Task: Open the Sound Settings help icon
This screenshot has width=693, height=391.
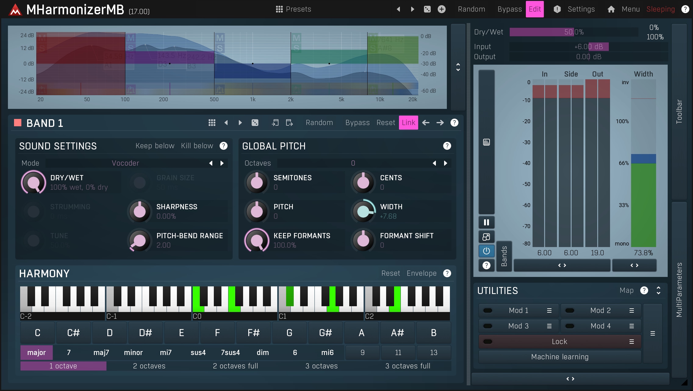Action: click(223, 146)
